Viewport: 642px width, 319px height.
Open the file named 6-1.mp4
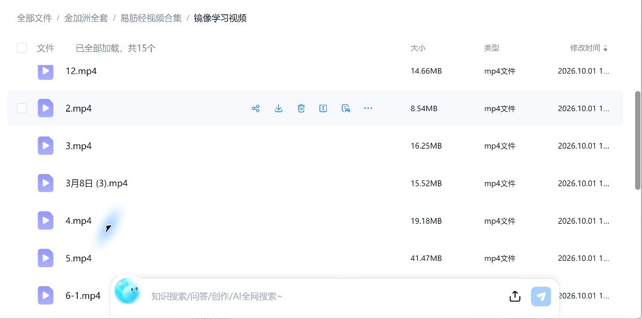tap(83, 296)
